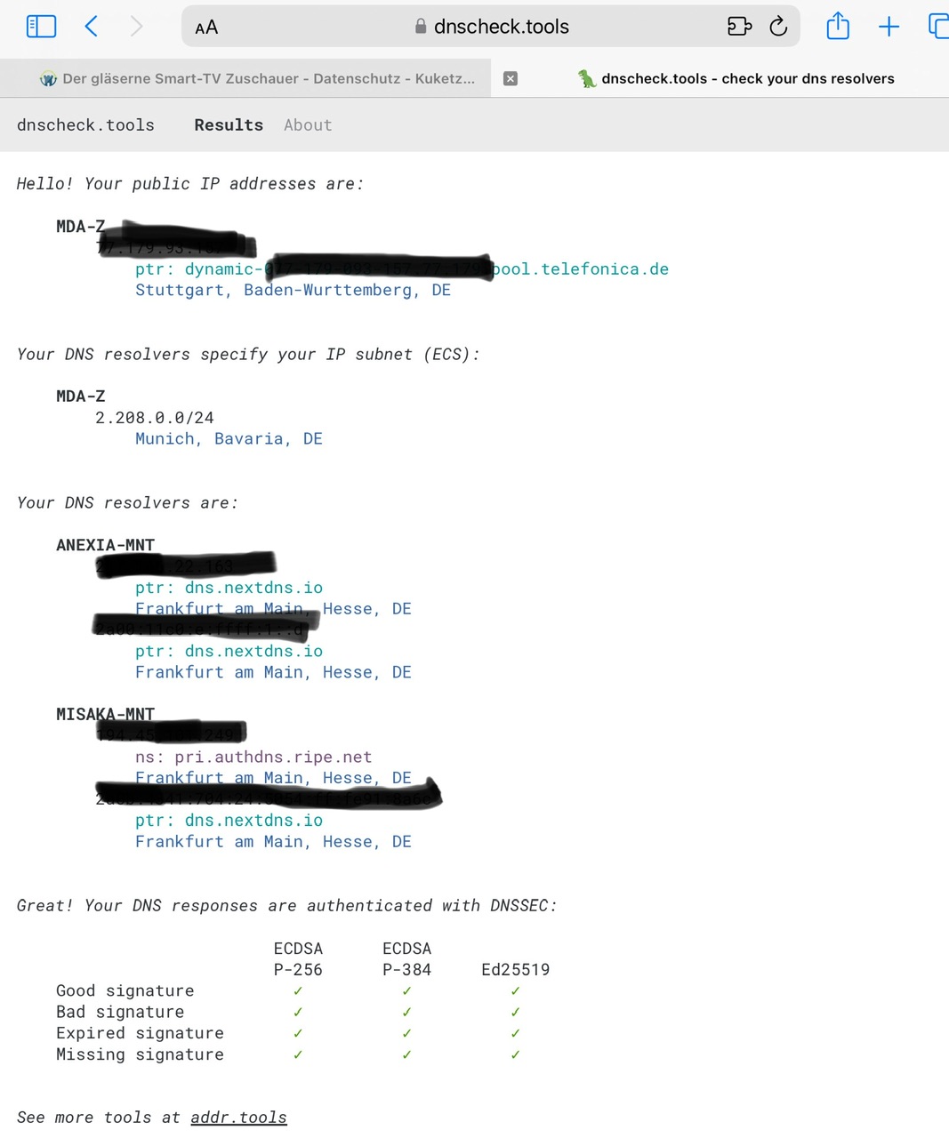
Task: Click the Bad signature row label
Action: [120, 1012]
